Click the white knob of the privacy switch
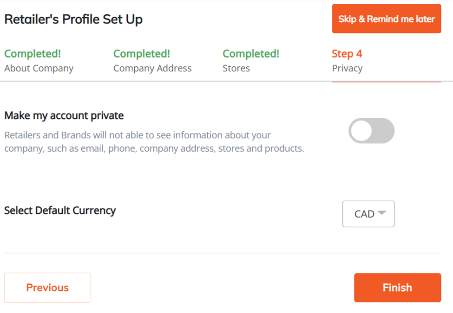The image size is (453, 313). pyautogui.click(x=361, y=131)
